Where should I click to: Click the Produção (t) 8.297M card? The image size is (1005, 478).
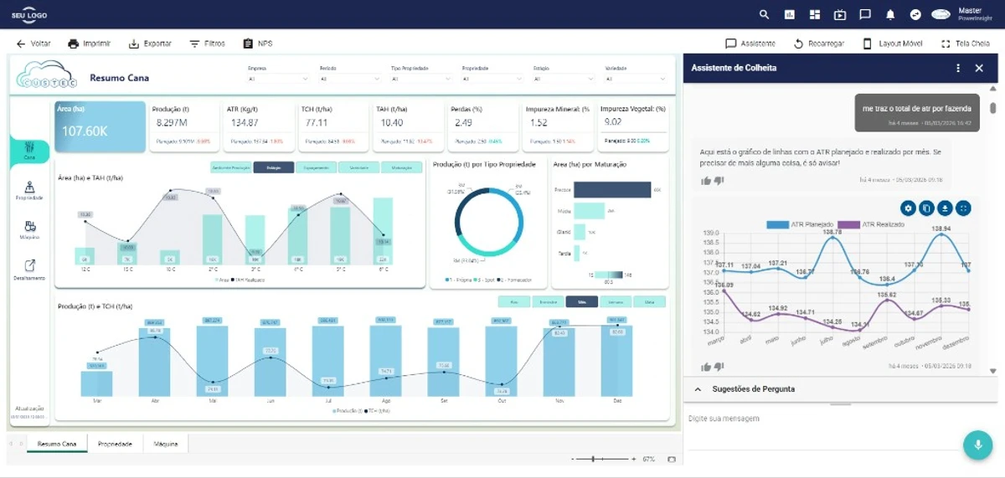(184, 126)
